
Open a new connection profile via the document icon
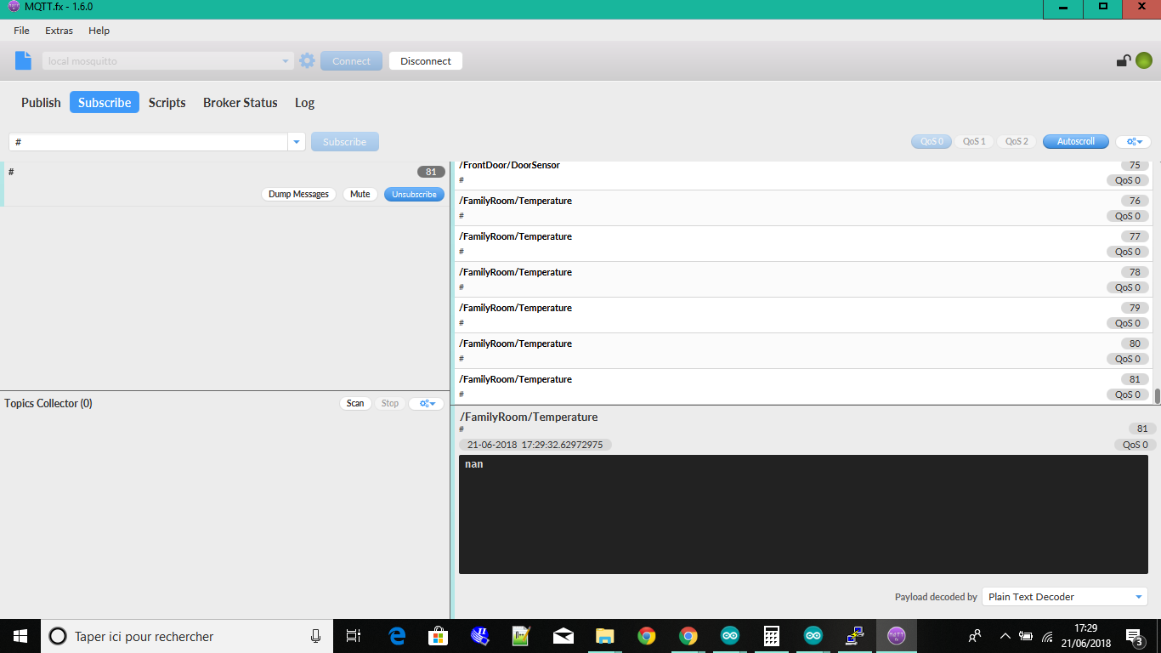(22, 60)
